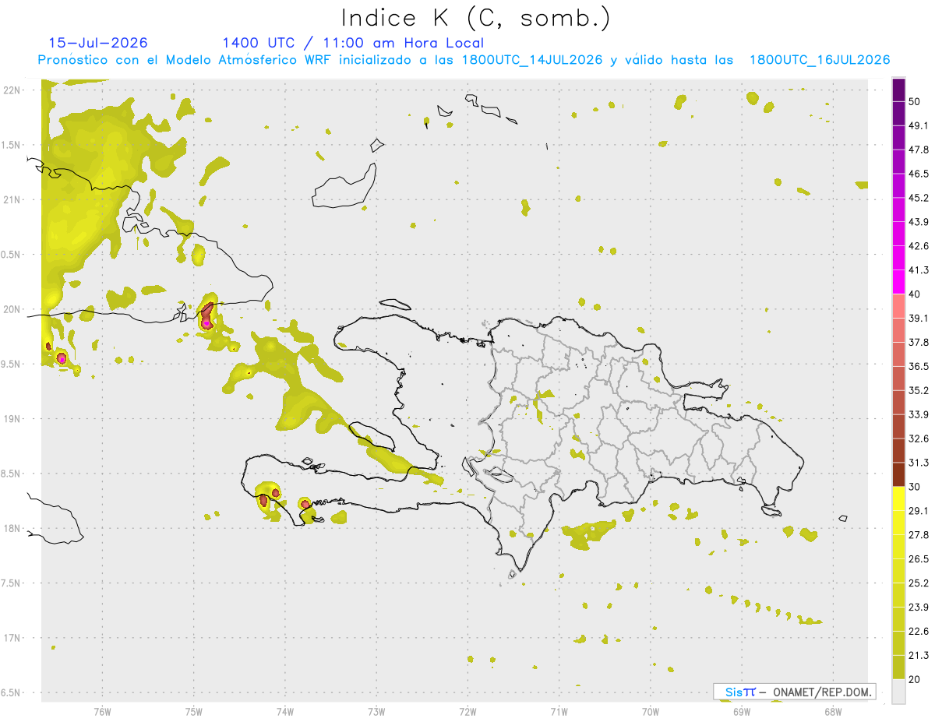Click the '71W' longitude label
935x722 pixels.
(559, 711)
